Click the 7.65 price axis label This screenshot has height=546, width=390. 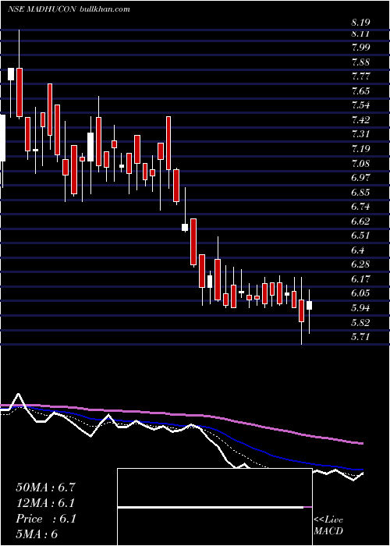[x=360, y=91]
